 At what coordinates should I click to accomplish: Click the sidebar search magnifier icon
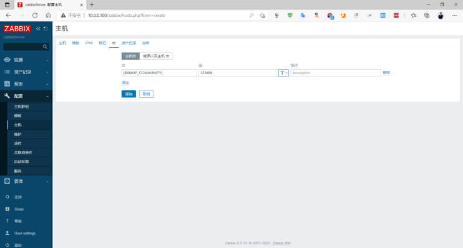click(45, 47)
